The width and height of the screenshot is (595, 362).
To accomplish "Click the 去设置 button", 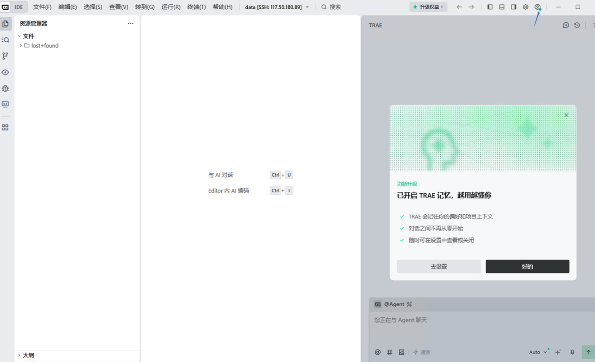I will 438,266.
